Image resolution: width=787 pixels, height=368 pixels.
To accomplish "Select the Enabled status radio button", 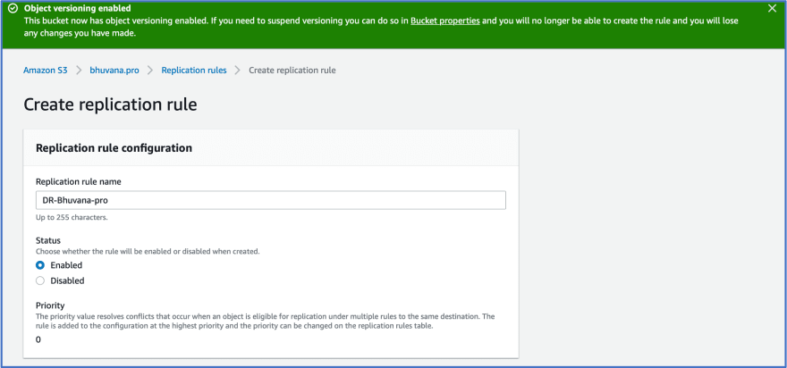I will pyautogui.click(x=40, y=265).
